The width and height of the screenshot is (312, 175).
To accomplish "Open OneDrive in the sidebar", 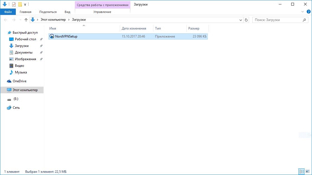I will [19, 81].
